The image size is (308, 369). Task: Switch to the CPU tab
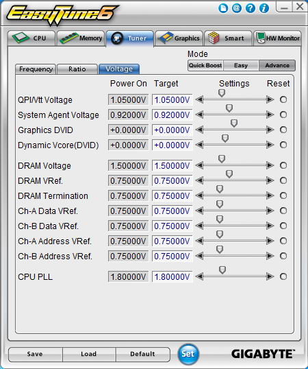31,38
